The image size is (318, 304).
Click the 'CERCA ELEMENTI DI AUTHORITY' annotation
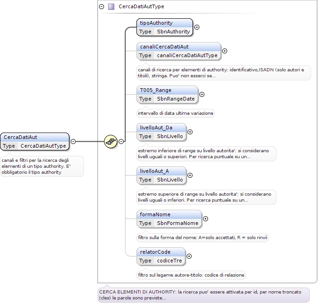203,295
